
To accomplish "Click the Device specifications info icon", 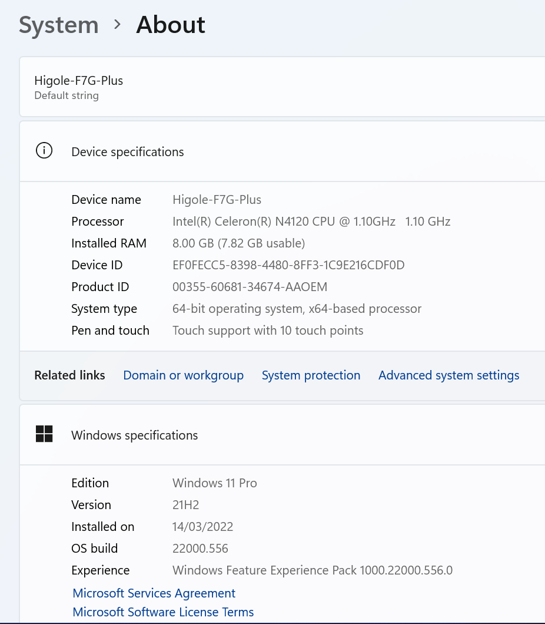I will point(44,151).
